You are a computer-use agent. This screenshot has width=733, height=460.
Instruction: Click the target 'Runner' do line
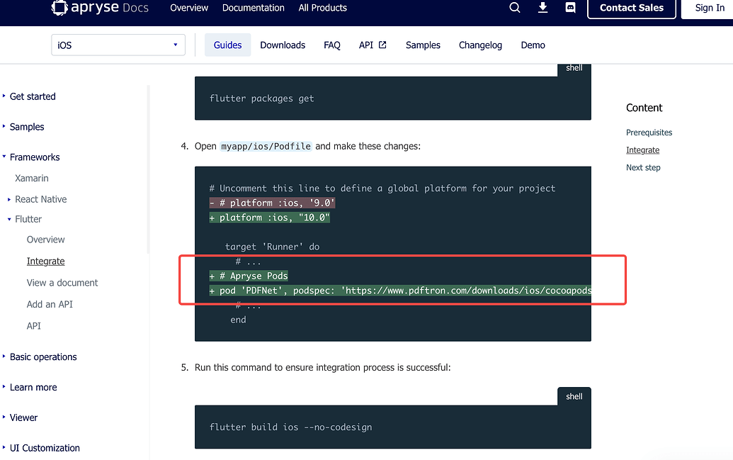click(272, 247)
